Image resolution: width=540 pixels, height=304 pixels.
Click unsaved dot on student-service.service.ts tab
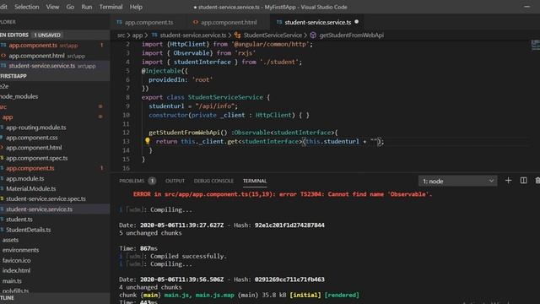(356, 22)
